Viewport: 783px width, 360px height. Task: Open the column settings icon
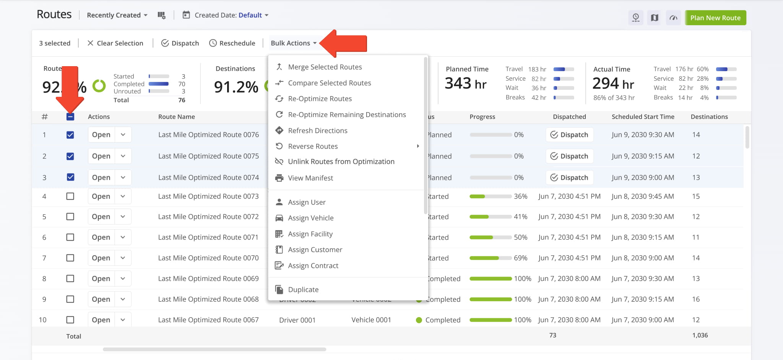[162, 15]
